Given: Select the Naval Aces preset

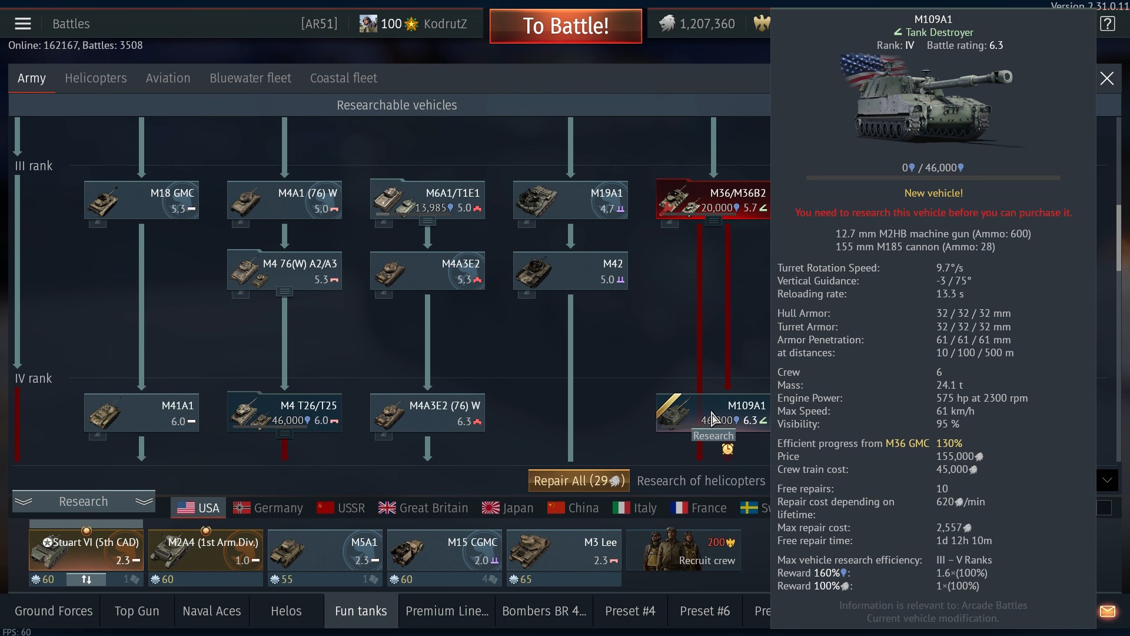Looking at the screenshot, I should tap(212, 611).
